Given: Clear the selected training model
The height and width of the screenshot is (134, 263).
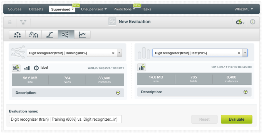Looking at the screenshot, I should click(113, 53).
